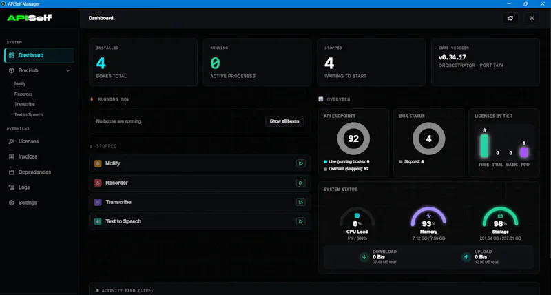551x295 pixels.
Task: Select Notify under Box Hub
Action: pos(20,83)
